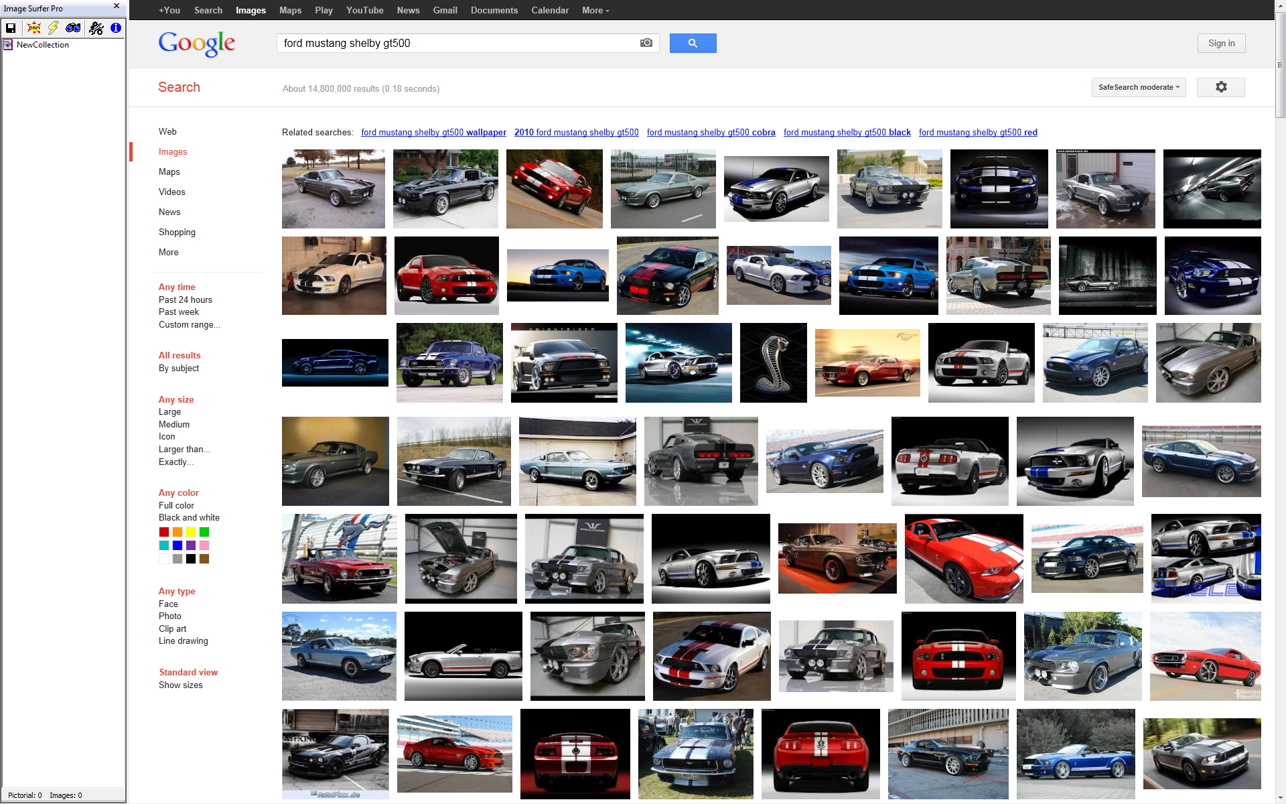Screen dimensions: 1286x804
Task: Pick the green color swatch
Action: (x=204, y=532)
